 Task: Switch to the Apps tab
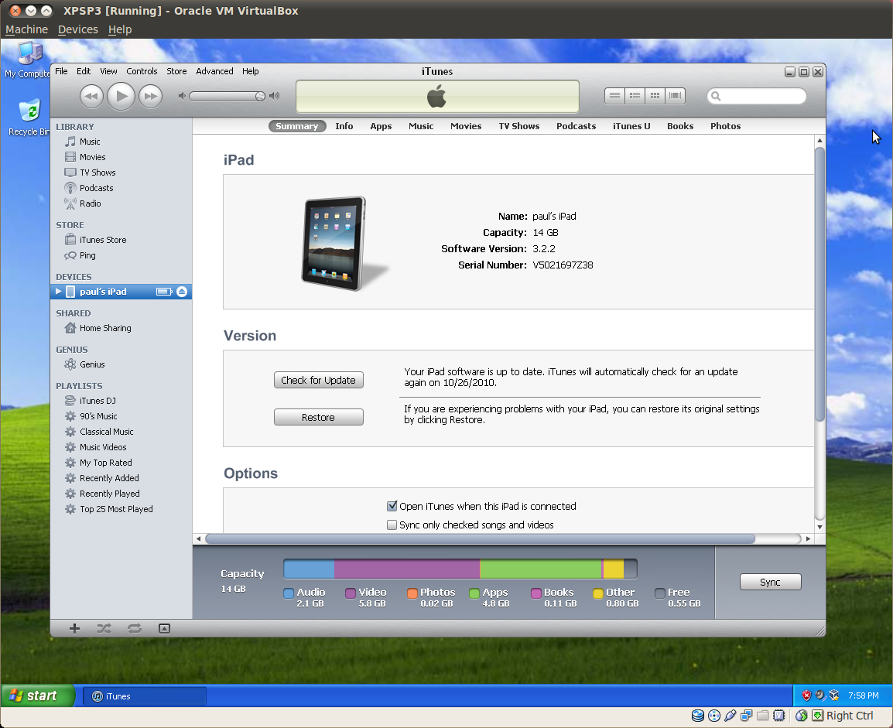click(x=381, y=126)
